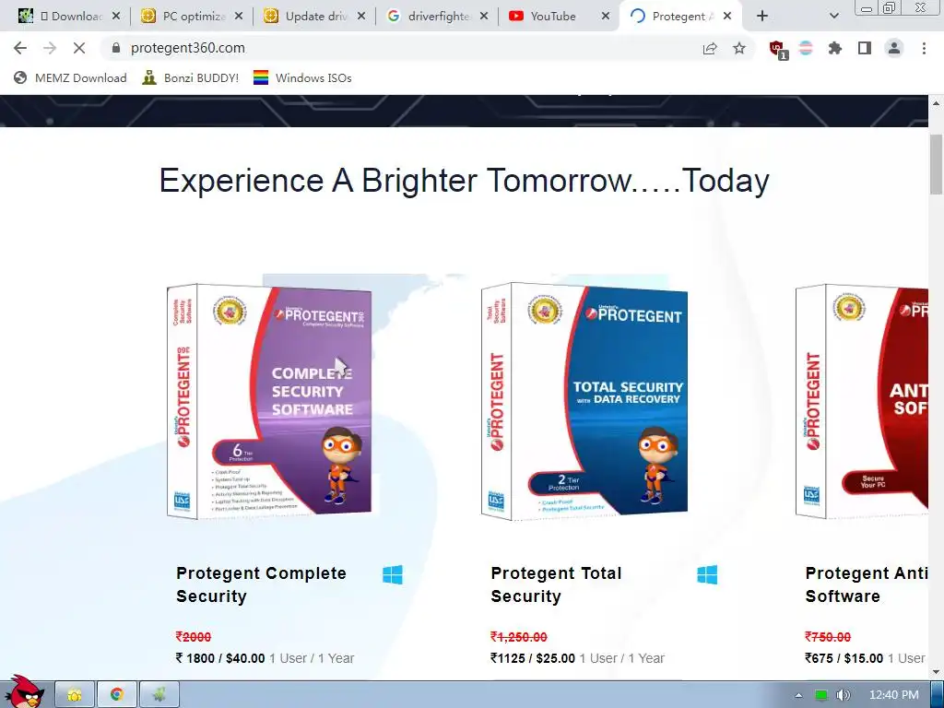Click the page vertical scrollbar thumb
944x708 pixels.
click(x=936, y=164)
